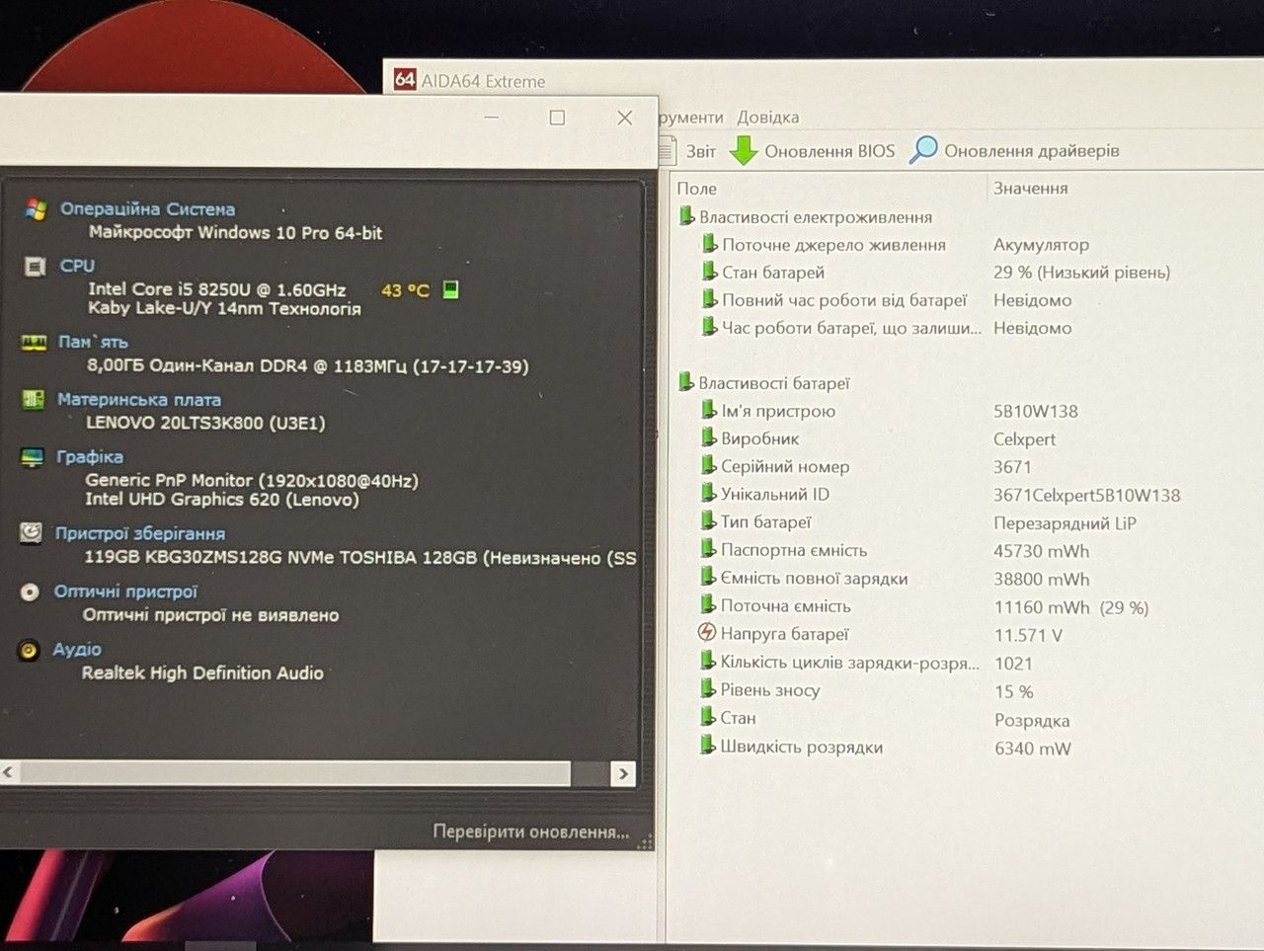
Task: Click the battery voltage icon for Напруга батареї
Action: 707,633
